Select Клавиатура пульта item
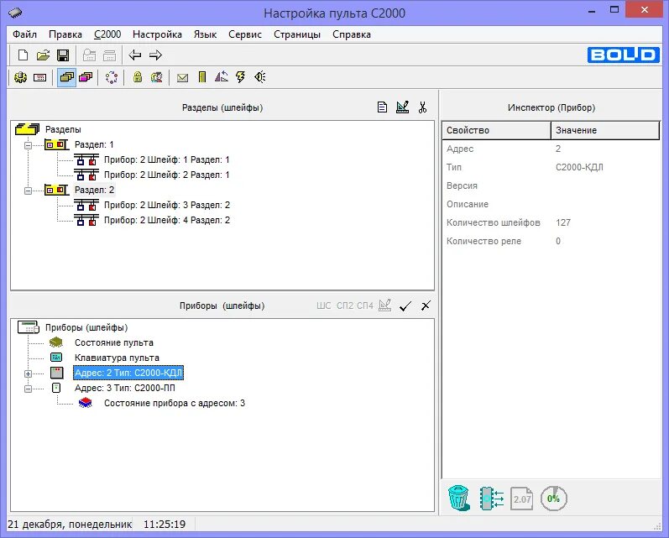The height and width of the screenshot is (538, 669). (117, 358)
